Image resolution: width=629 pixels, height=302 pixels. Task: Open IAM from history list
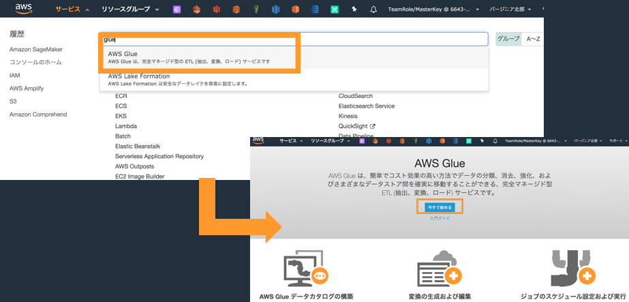(x=15, y=76)
